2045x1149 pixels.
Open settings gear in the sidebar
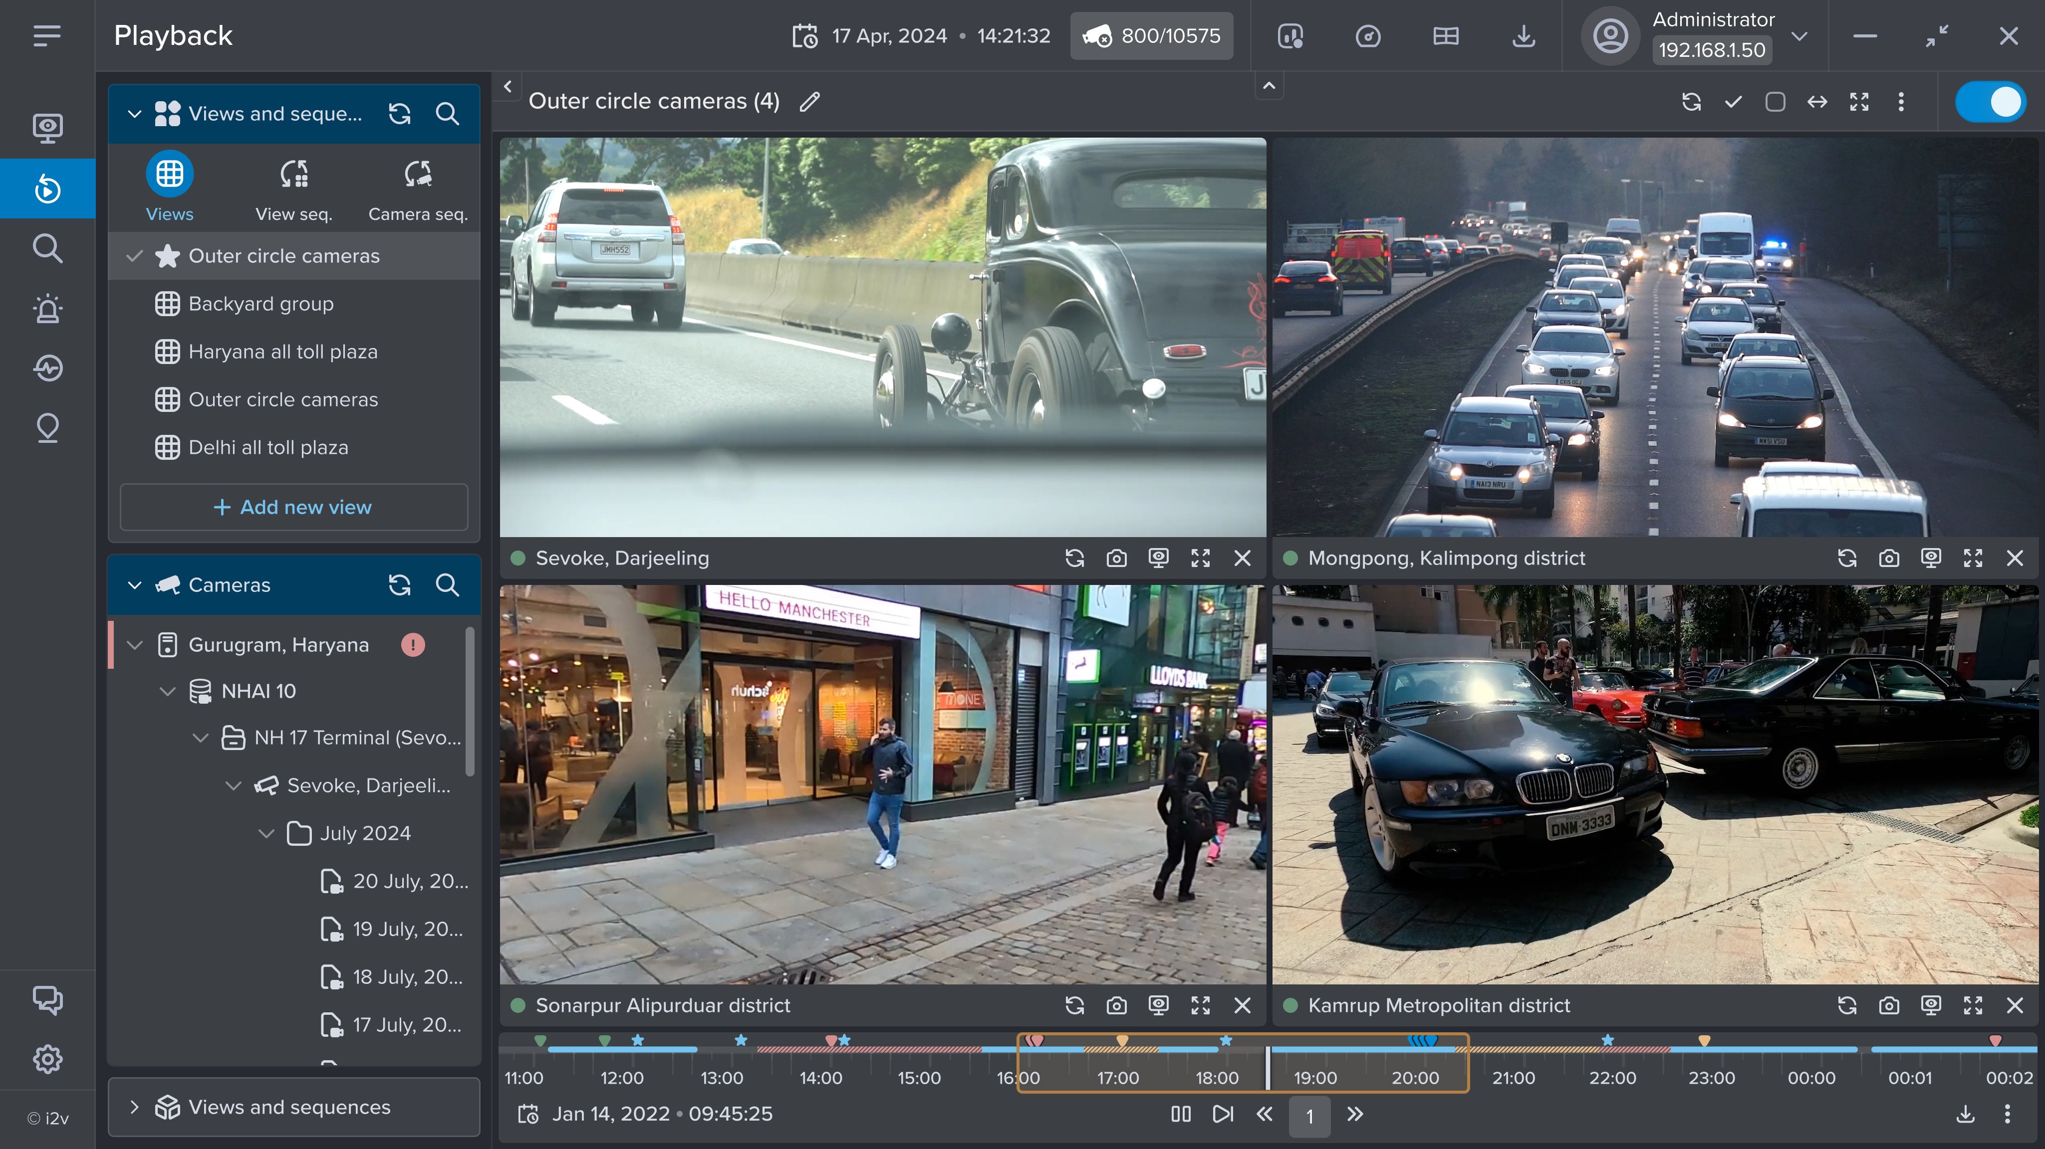47,1059
